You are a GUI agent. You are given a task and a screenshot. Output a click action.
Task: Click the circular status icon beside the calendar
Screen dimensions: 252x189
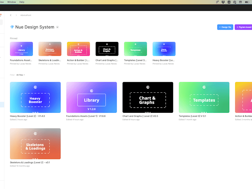(x=235, y=2)
